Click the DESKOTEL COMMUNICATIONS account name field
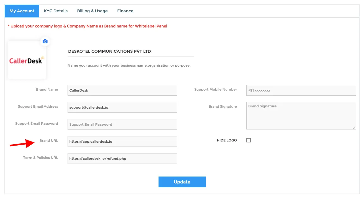Screen dimensions: 360x198 pos(131,51)
